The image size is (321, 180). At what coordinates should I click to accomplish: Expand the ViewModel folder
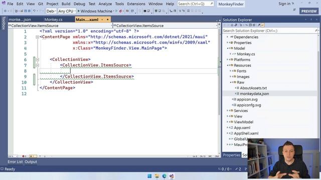click(x=227, y=122)
